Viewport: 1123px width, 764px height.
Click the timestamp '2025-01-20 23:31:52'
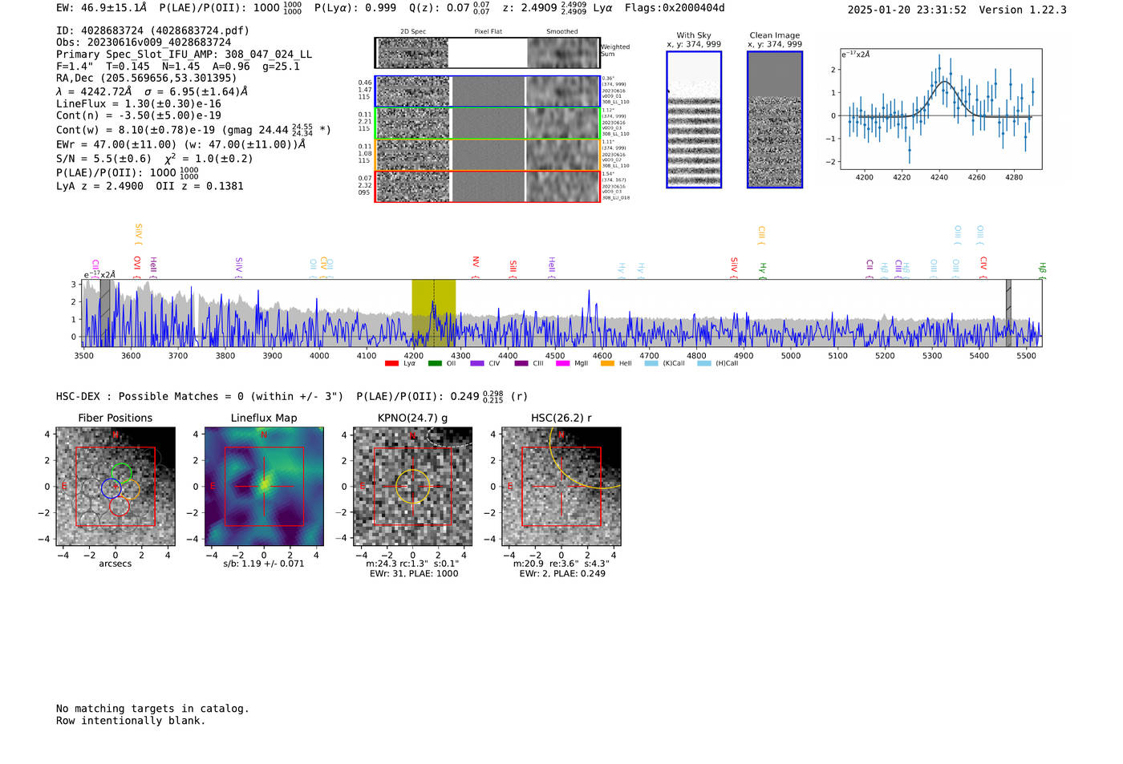[907, 10]
